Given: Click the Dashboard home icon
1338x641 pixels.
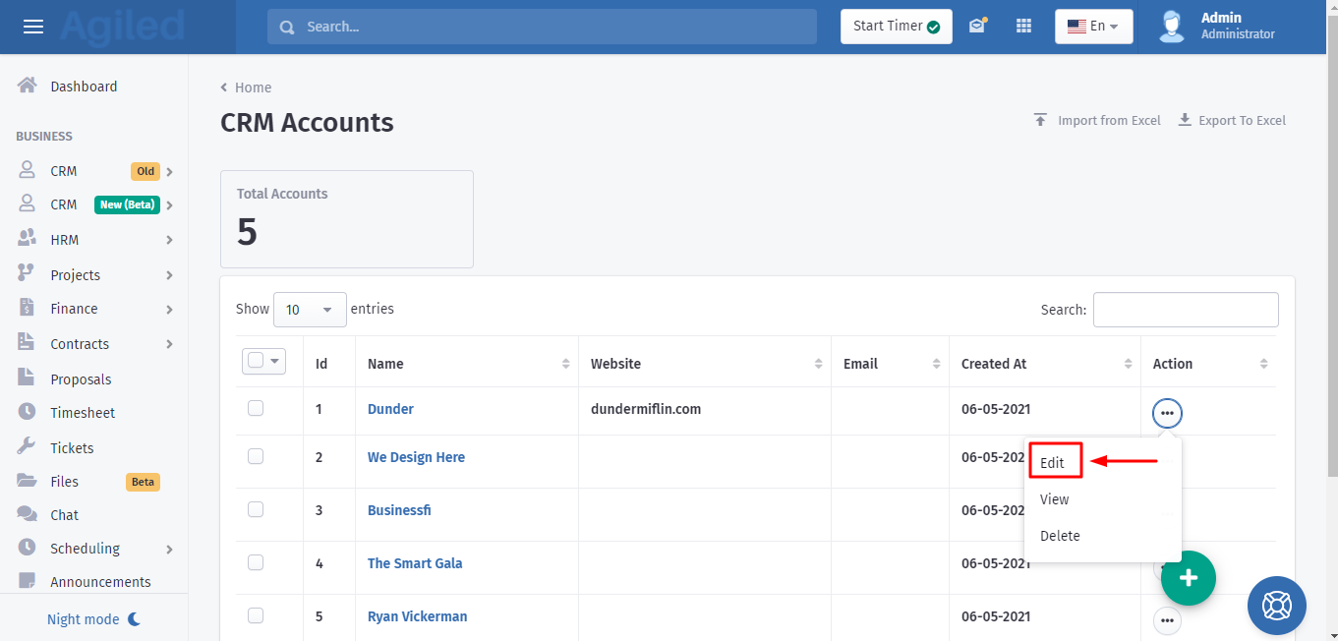Looking at the screenshot, I should click(x=28, y=87).
